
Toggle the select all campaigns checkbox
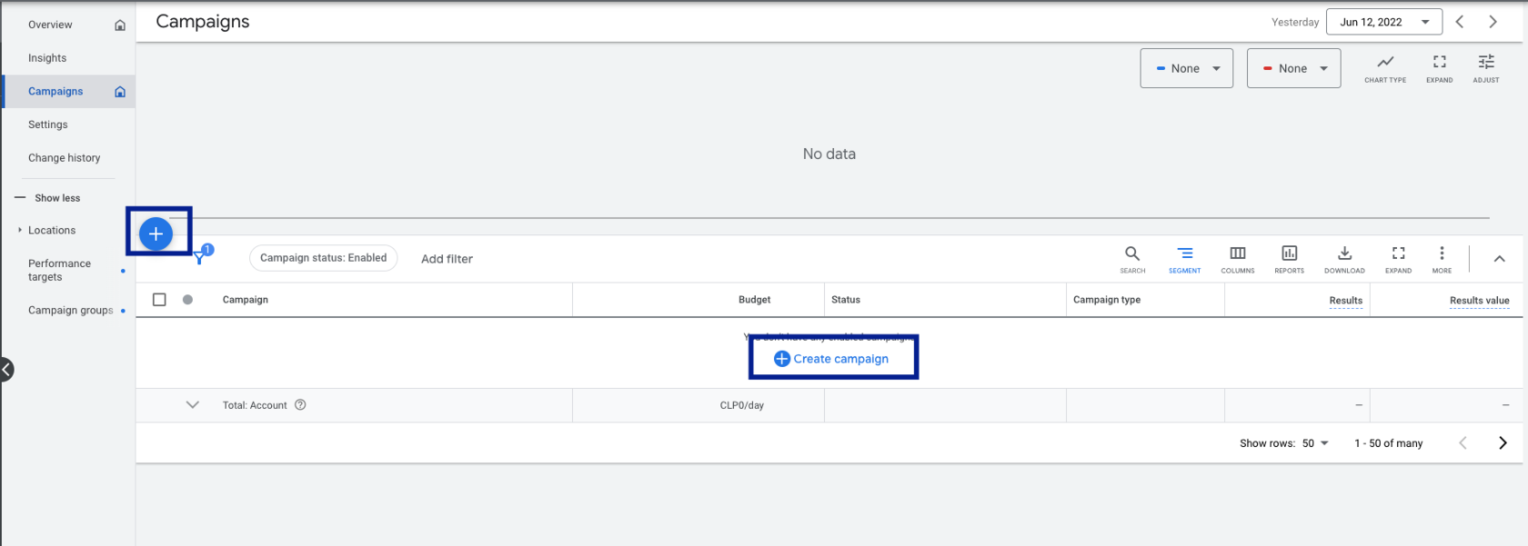coord(159,300)
